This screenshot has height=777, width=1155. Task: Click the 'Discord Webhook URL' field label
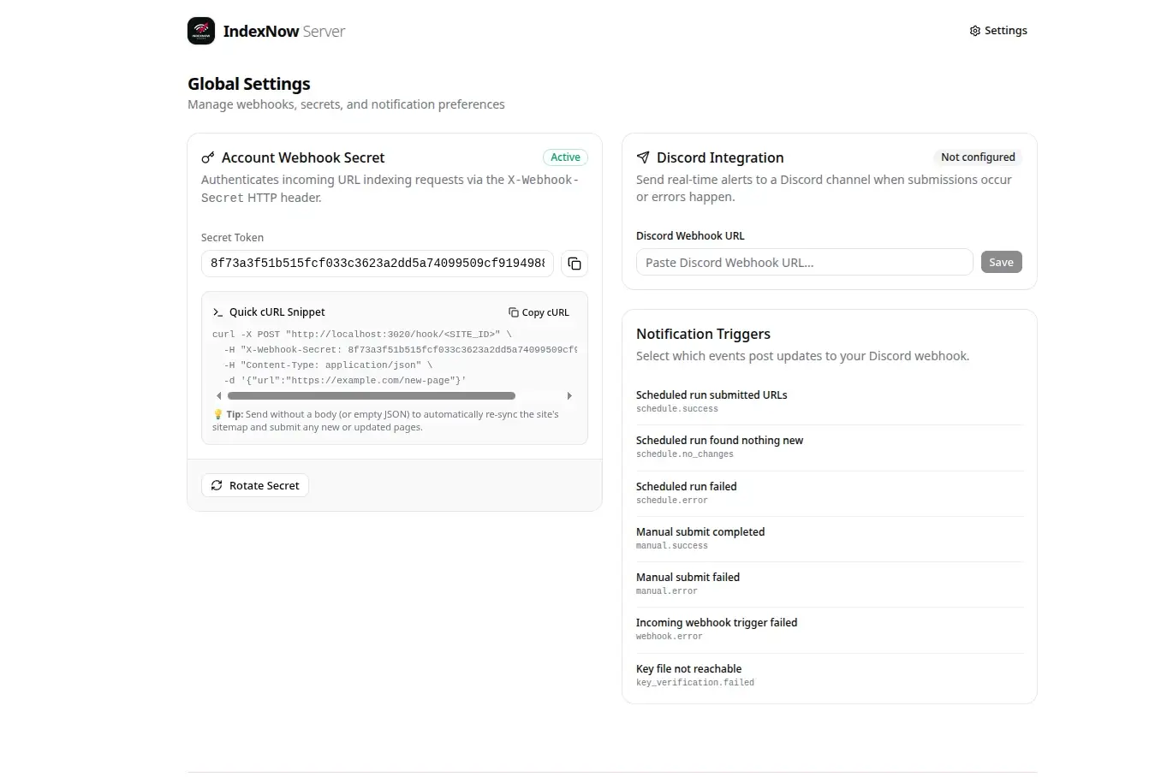(690, 236)
